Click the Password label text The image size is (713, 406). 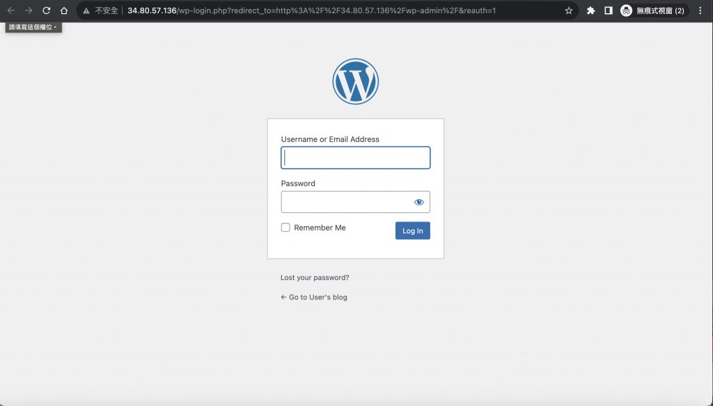click(x=298, y=183)
